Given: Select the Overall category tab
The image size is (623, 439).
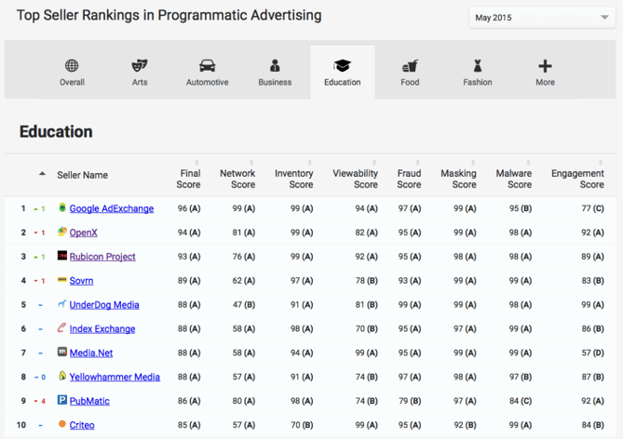Looking at the screenshot, I should coord(72,73).
